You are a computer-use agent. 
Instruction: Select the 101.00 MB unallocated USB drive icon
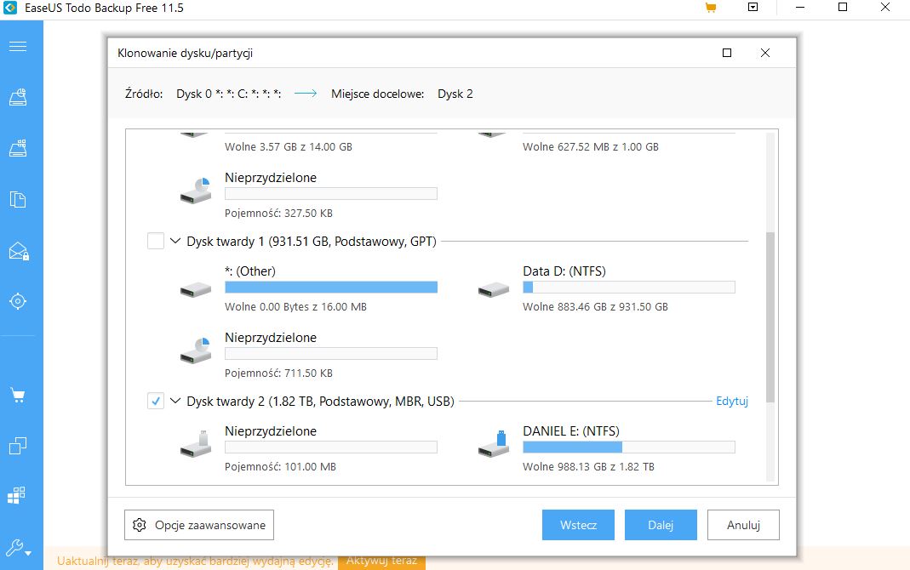pyautogui.click(x=196, y=444)
